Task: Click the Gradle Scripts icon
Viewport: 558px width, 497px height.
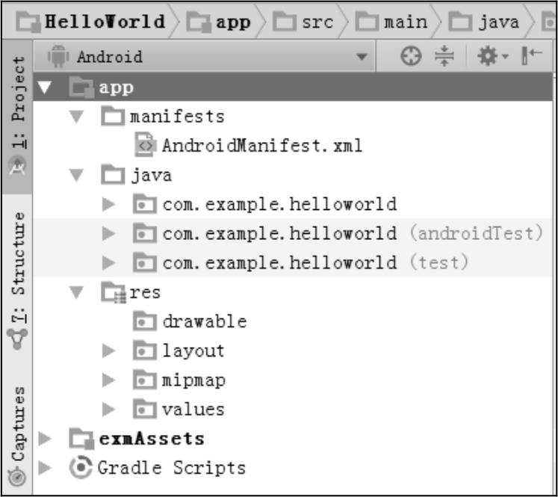Action: 81,468
